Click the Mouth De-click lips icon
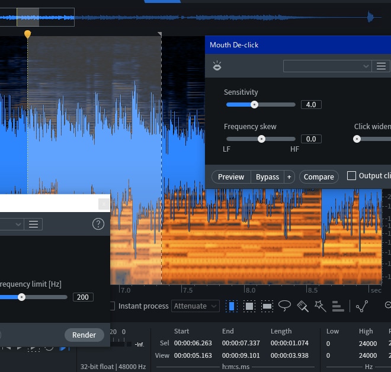 coord(217,66)
